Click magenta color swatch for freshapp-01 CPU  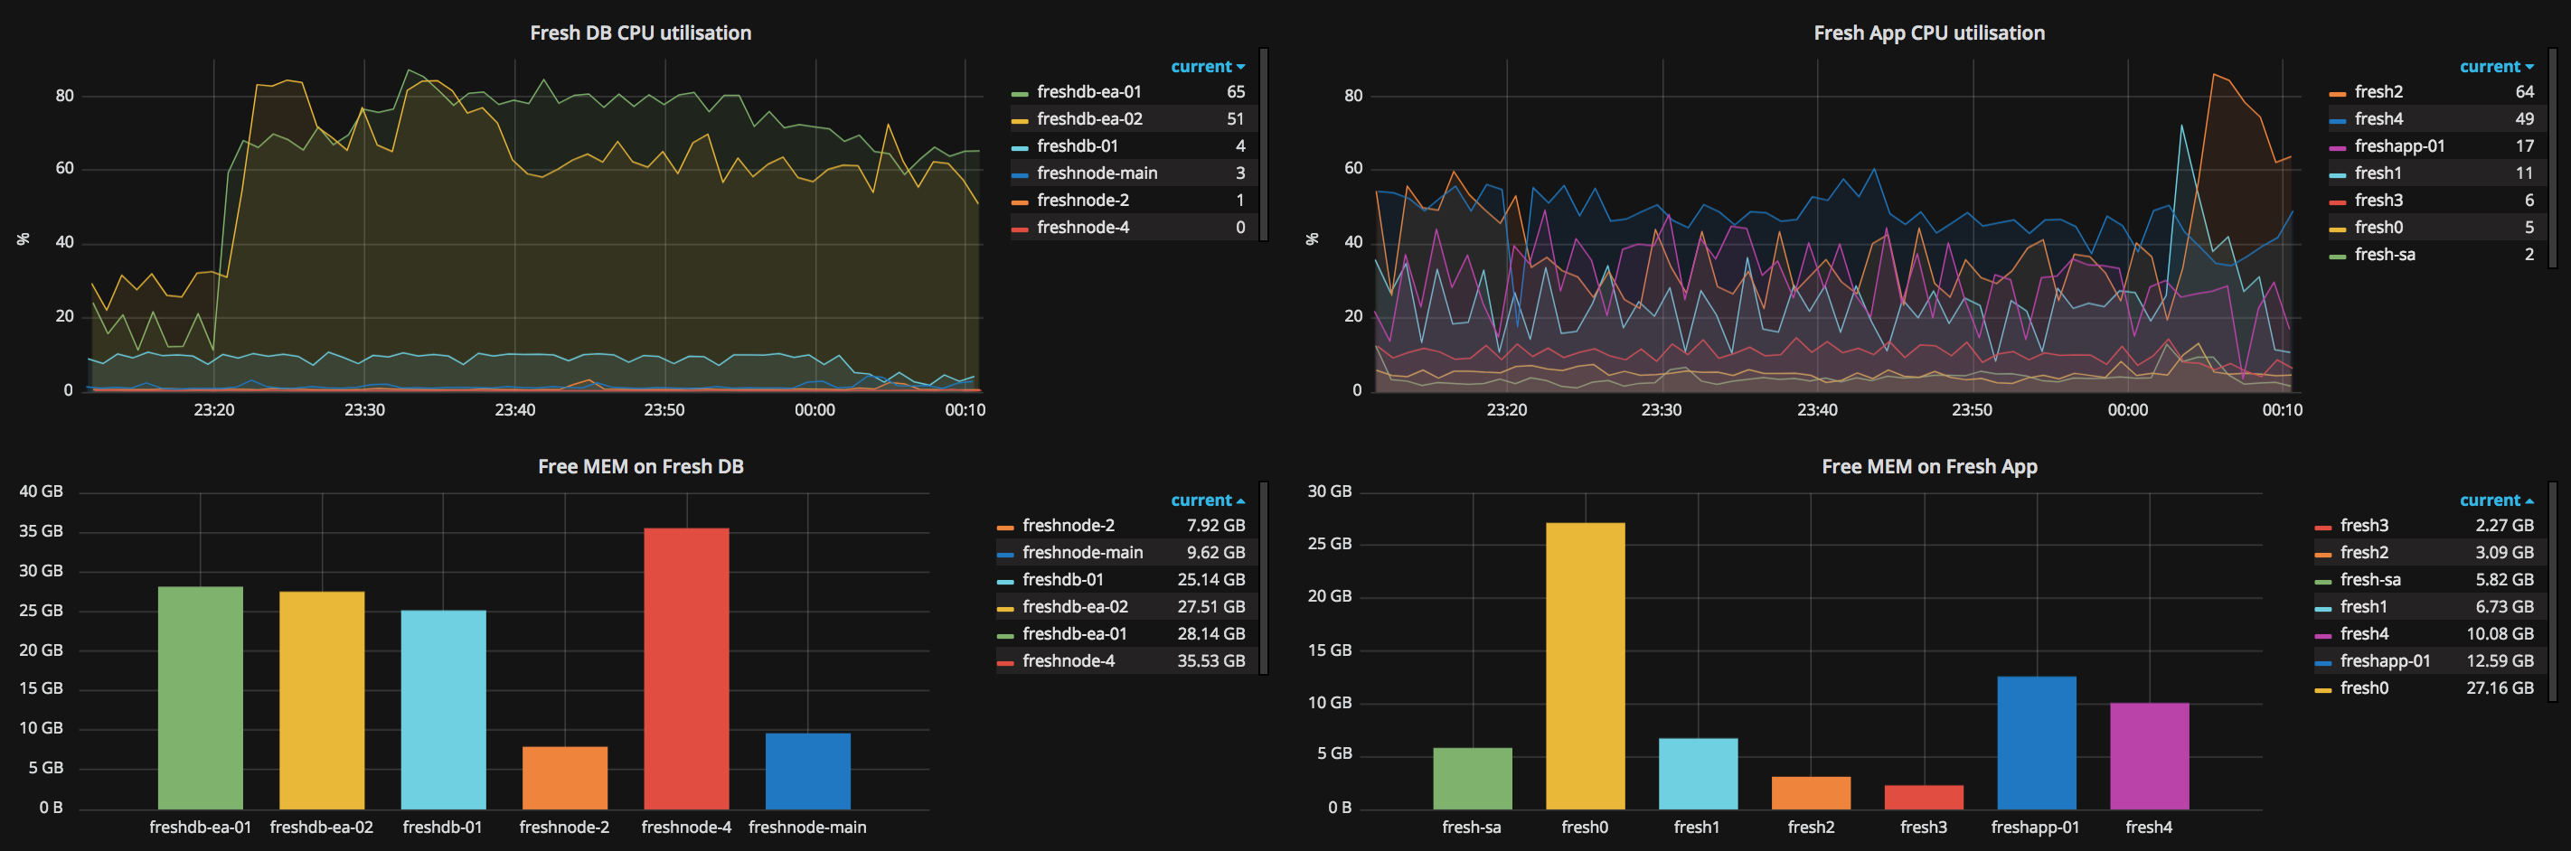click(2337, 147)
